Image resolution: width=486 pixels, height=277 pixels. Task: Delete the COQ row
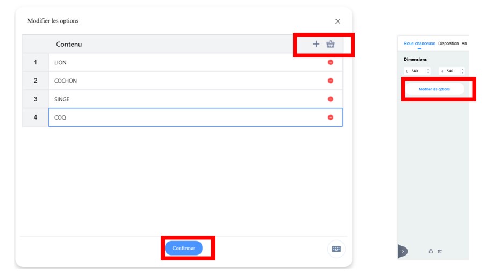click(331, 118)
